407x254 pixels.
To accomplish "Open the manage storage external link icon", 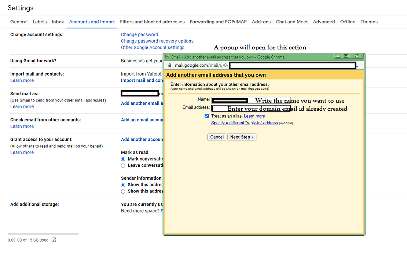I will click(x=54, y=240).
